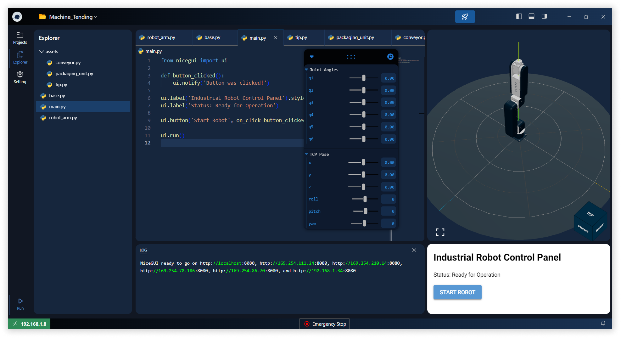
Task: Click the fullscreen icon in the 3D viewport
Action: coord(440,232)
